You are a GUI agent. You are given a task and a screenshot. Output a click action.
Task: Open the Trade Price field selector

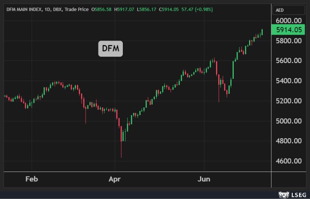pos(76,9)
